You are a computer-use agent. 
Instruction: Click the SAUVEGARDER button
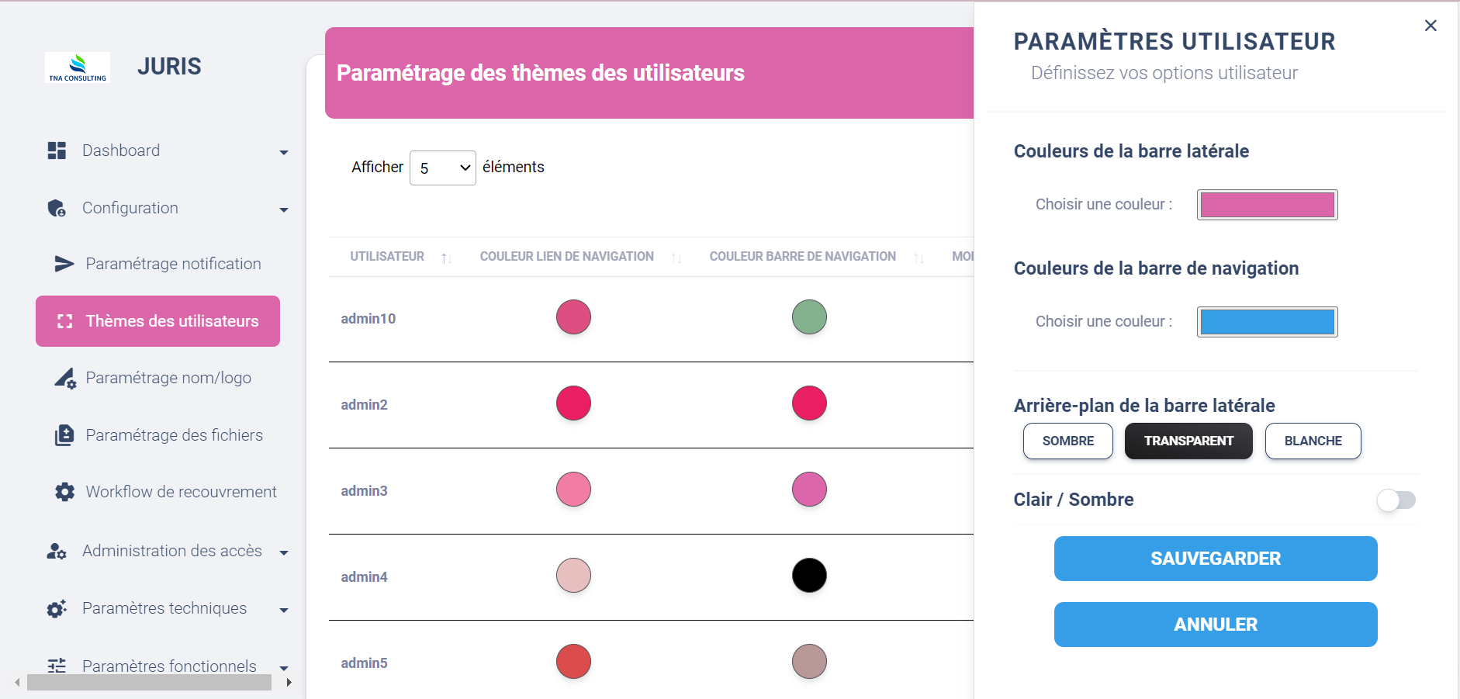pos(1215,559)
